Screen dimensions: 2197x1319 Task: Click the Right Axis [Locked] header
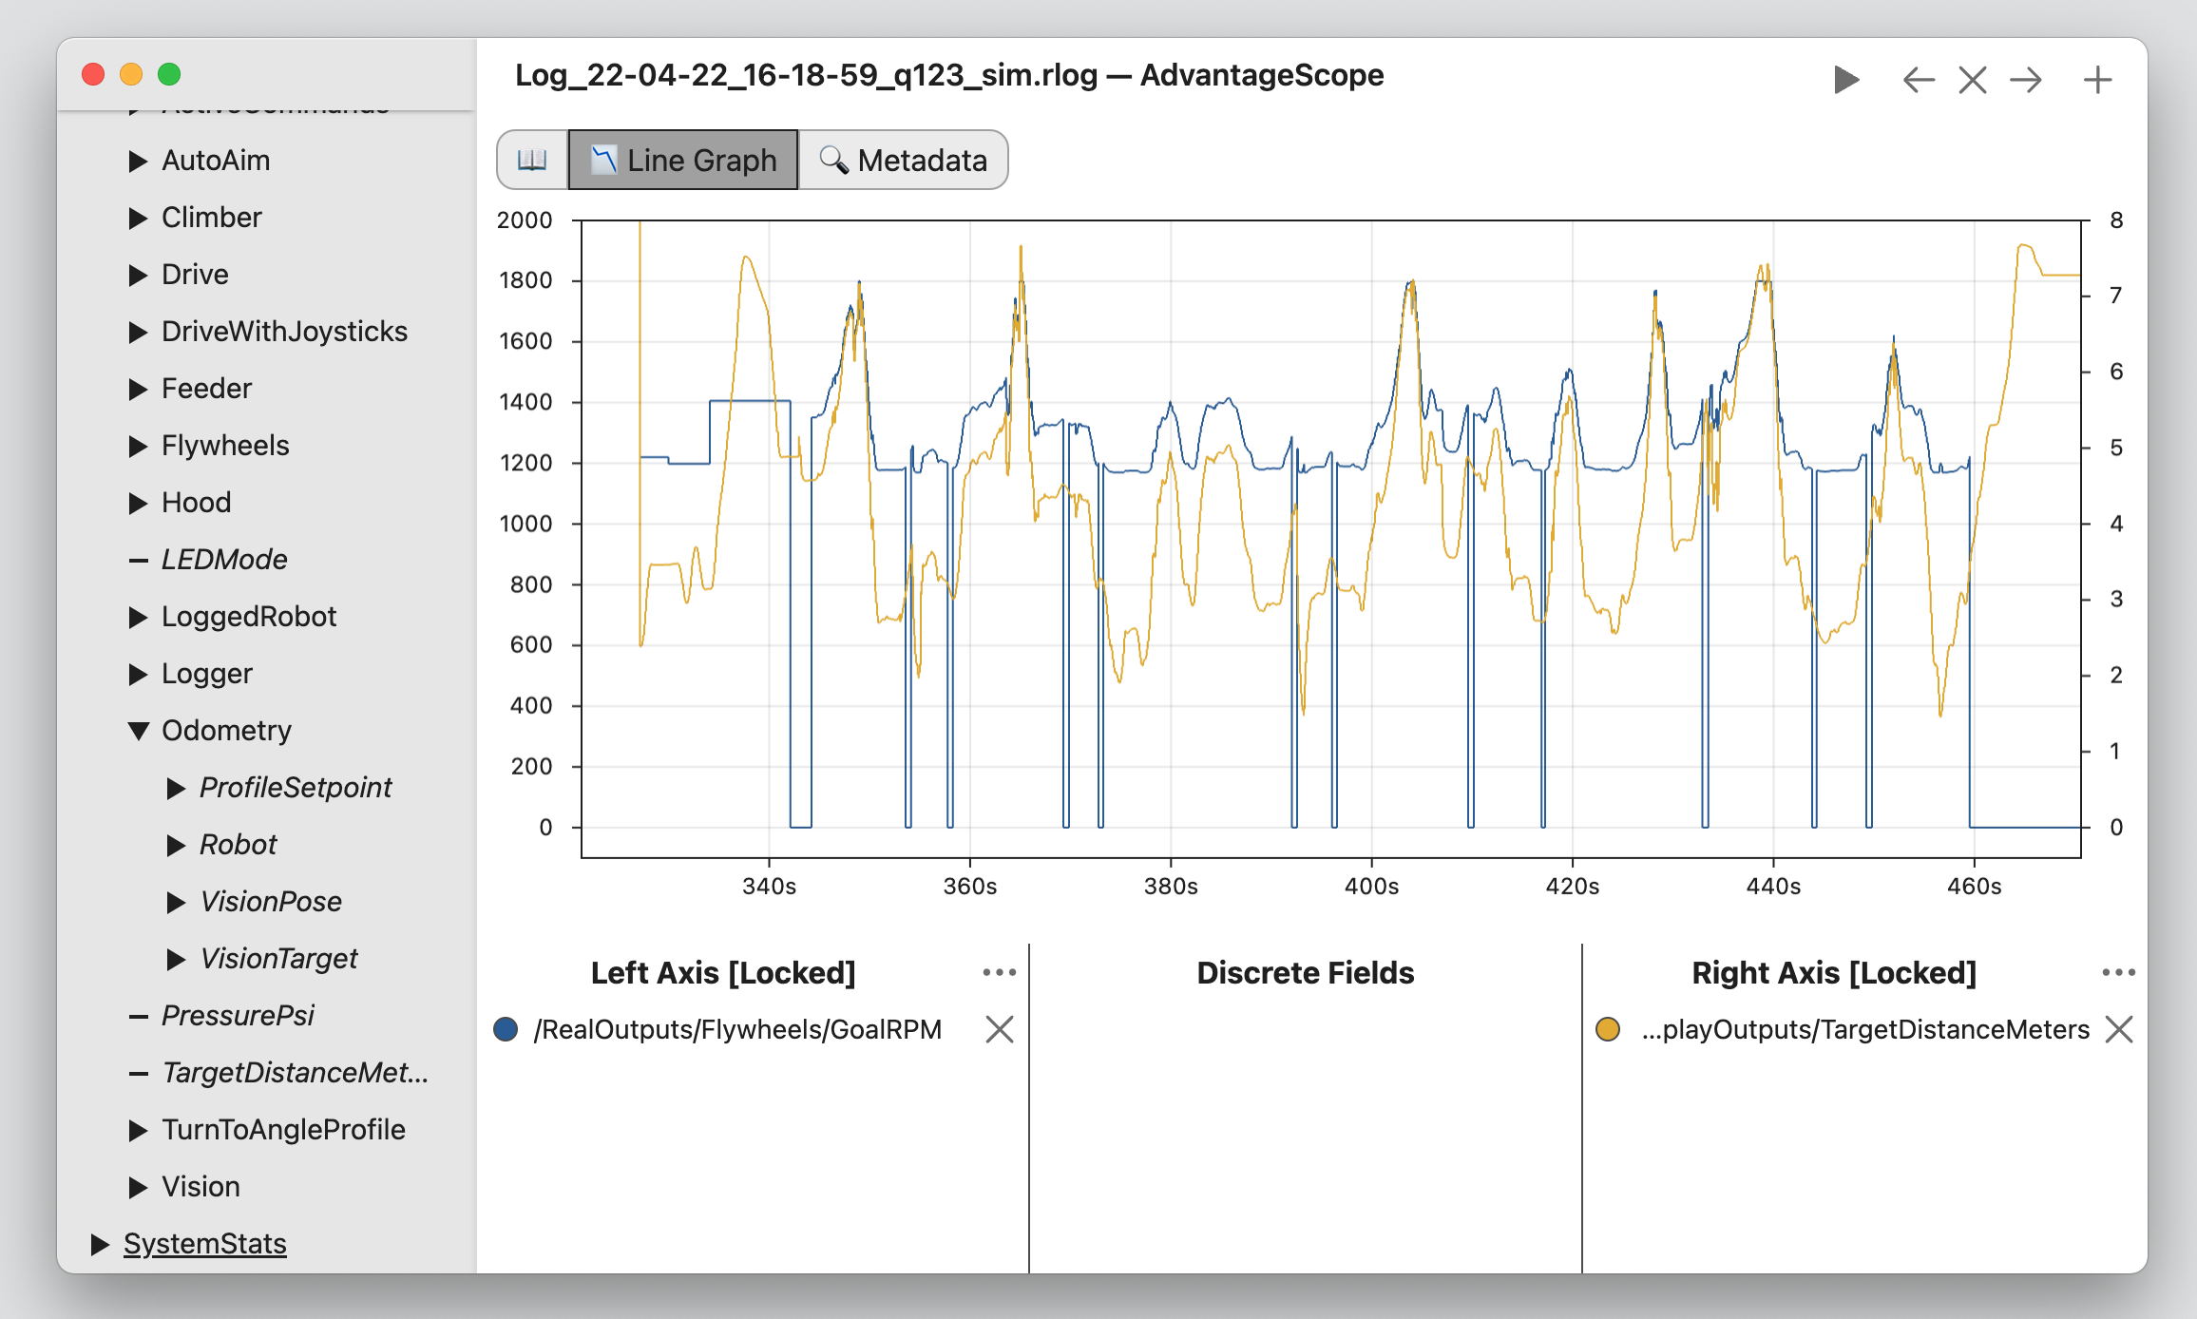click(1834, 973)
